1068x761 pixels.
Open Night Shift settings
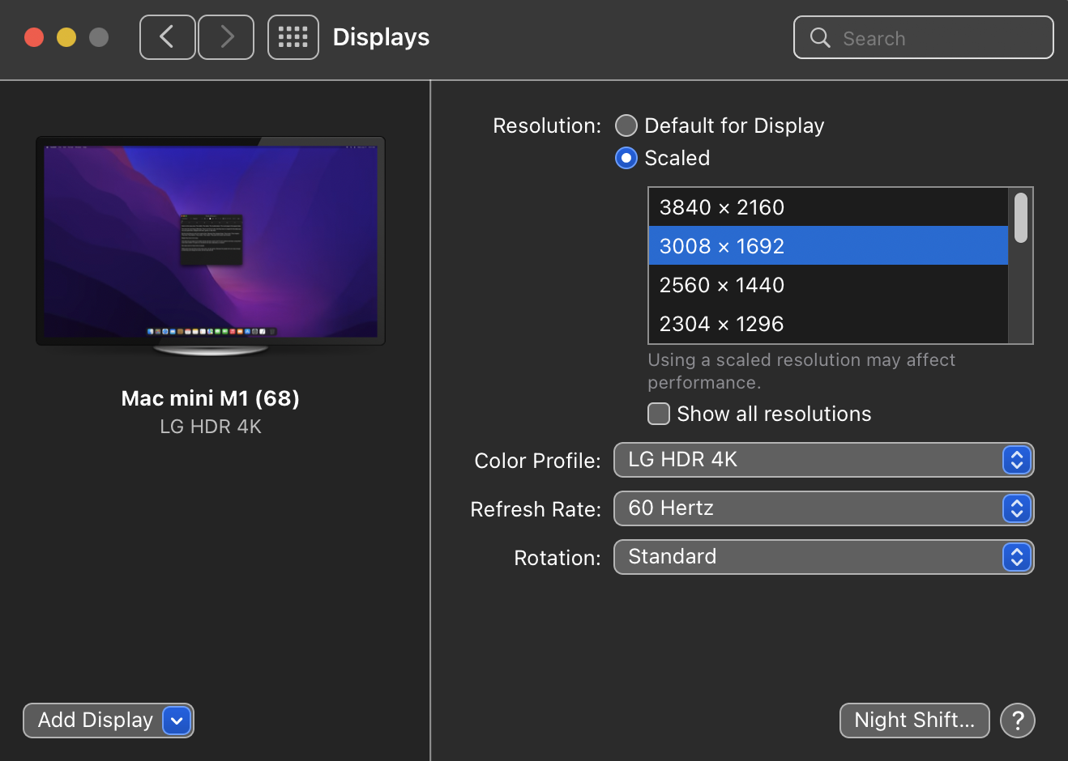point(915,721)
